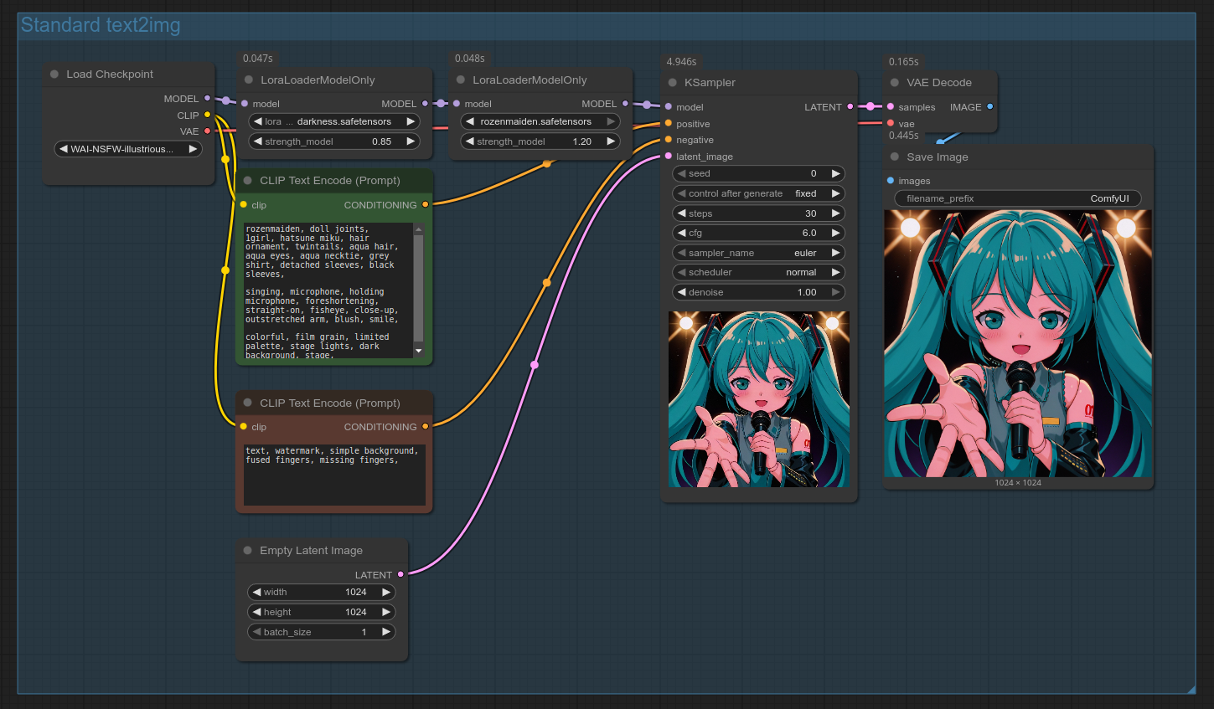
Task: Increase the cfg value from 6.0
Action: [835, 233]
